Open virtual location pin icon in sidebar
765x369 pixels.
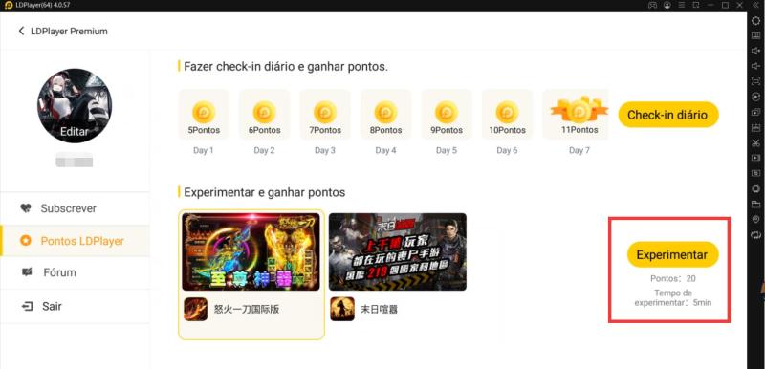tap(755, 219)
